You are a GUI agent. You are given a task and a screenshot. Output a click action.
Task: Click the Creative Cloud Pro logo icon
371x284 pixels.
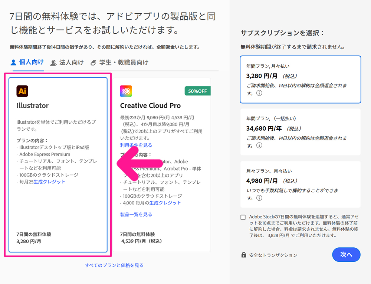tap(126, 91)
